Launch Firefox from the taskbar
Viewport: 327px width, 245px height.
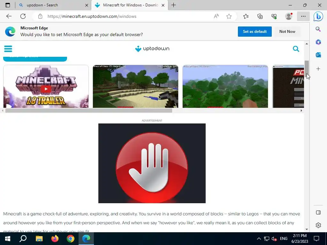pos(55,239)
